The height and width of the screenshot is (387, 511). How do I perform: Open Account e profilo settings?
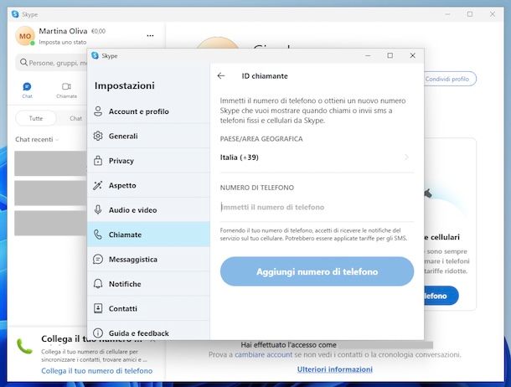(x=148, y=111)
